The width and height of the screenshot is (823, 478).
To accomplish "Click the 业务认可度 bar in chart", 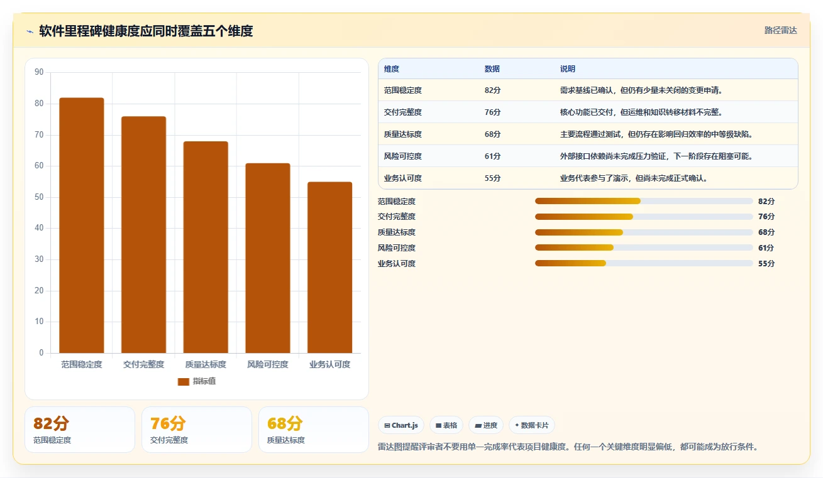I will [x=329, y=268].
